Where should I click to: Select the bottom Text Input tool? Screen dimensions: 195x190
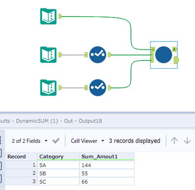pos(48,88)
